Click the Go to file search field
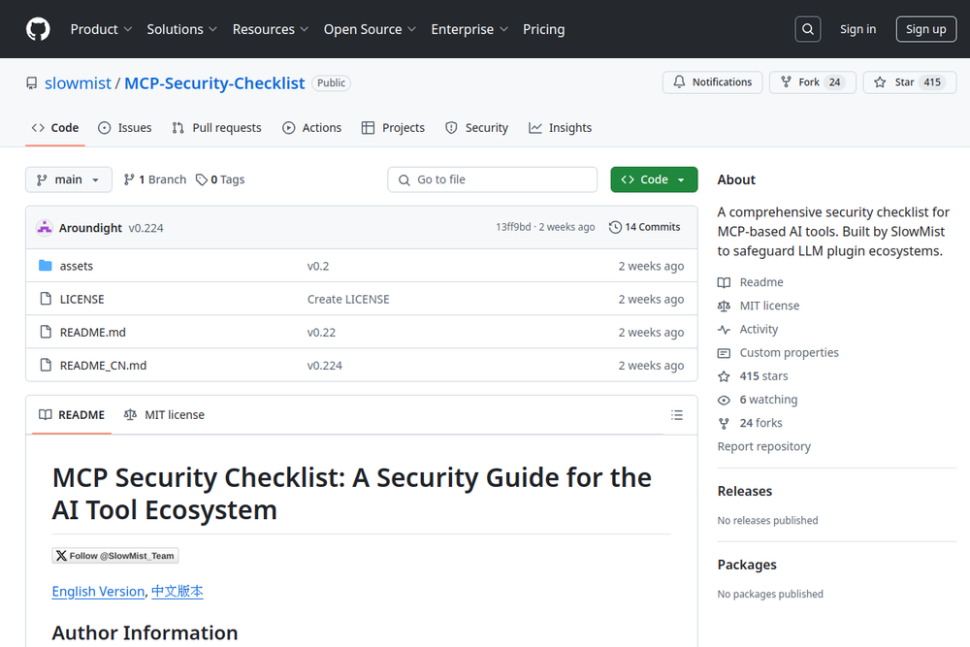 tap(493, 179)
